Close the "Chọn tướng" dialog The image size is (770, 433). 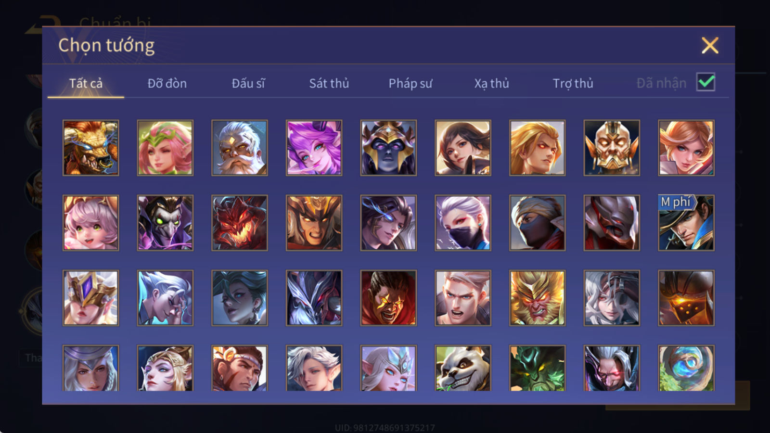coord(710,46)
